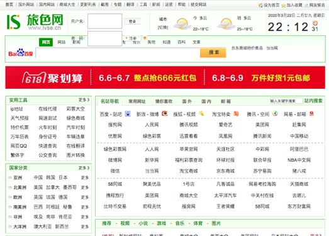Viewport: 329px width, 236px height.
Task: Click the 注册 register link
Action: coord(133,38)
